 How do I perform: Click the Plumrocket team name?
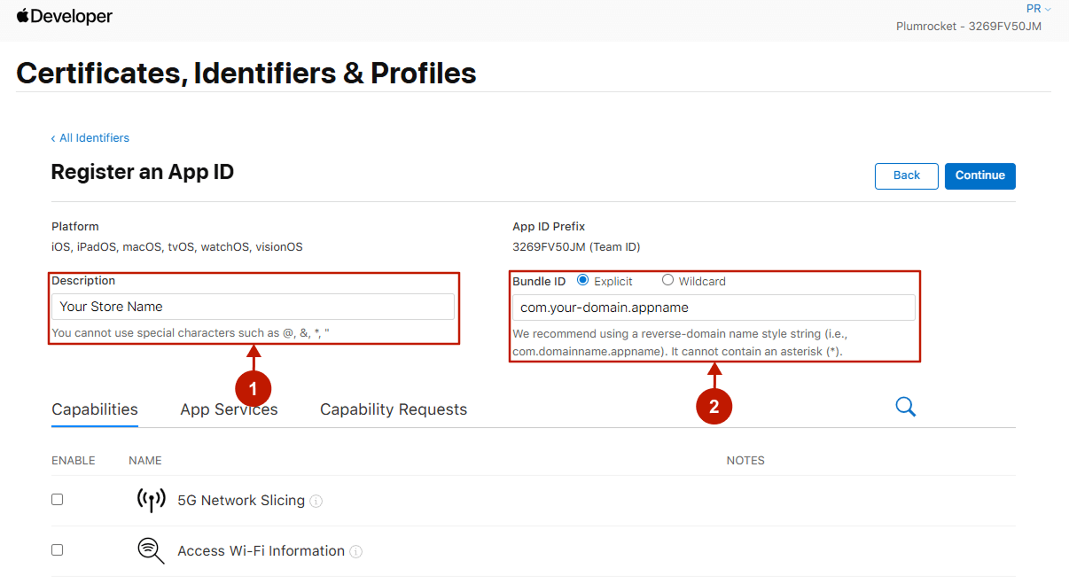pos(969,27)
